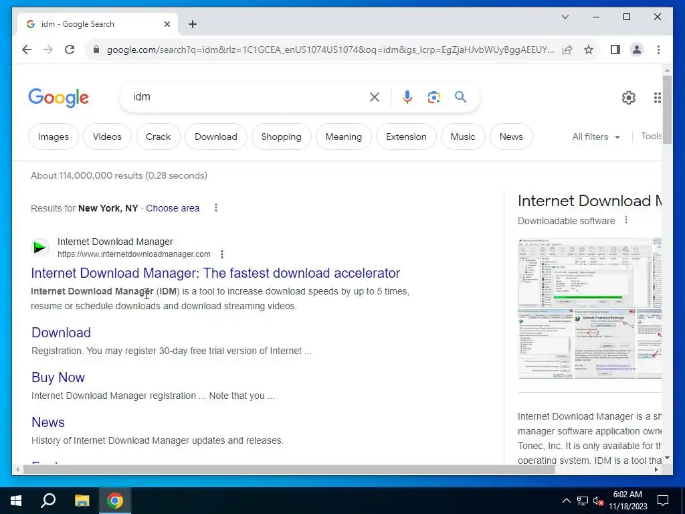
Task: Open Internet Download Manager fastest accelerator result
Action: click(215, 273)
